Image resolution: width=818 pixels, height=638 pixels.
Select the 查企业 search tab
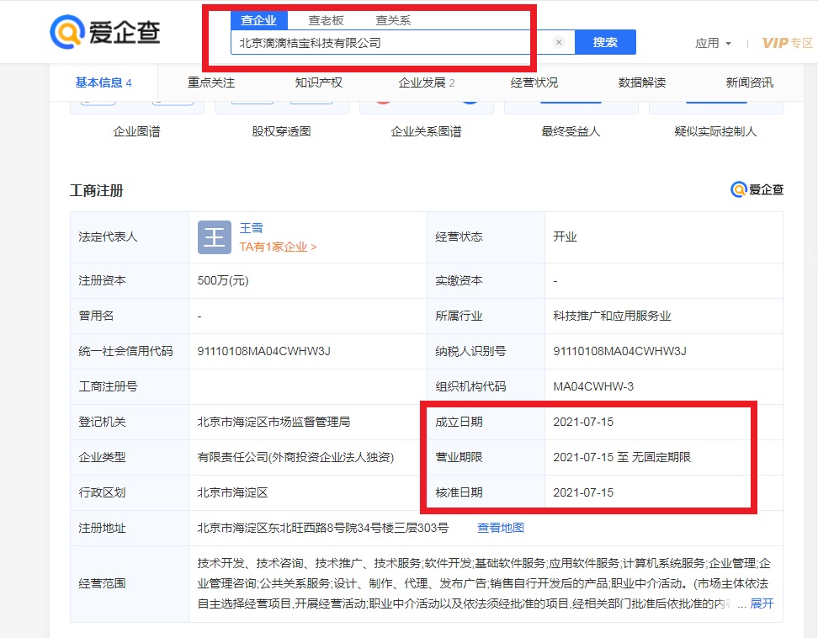[258, 20]
